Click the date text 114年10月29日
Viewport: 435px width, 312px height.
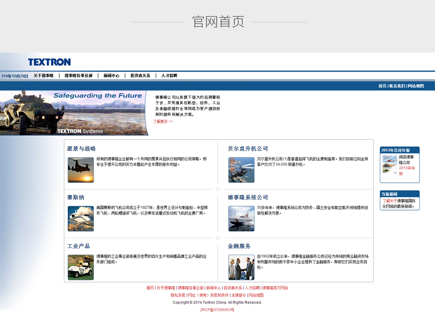tap(15, 76)
